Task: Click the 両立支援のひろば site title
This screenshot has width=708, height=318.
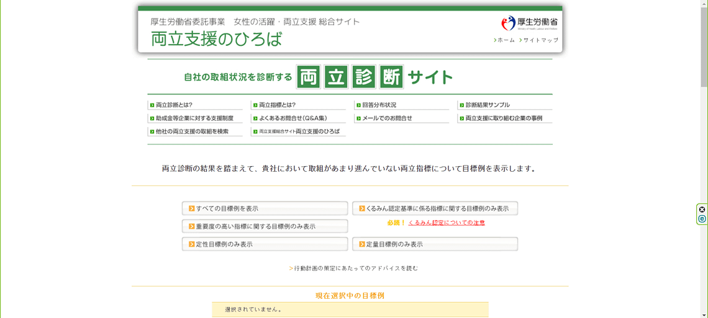Action: pos(216,39)
